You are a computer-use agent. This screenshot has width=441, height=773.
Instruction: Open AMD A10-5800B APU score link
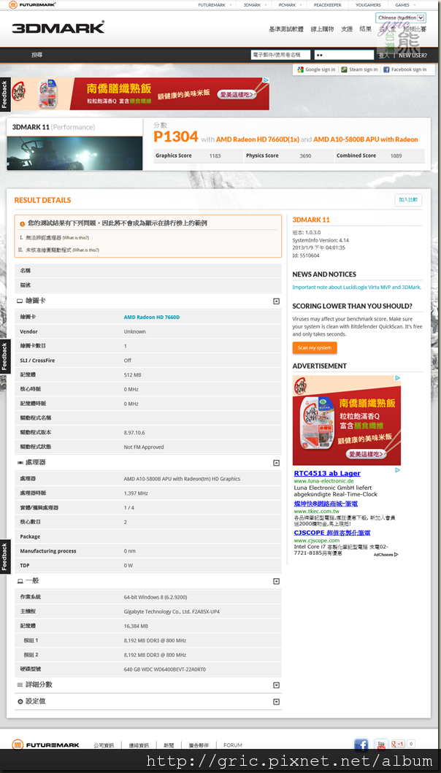pos(366,139)
